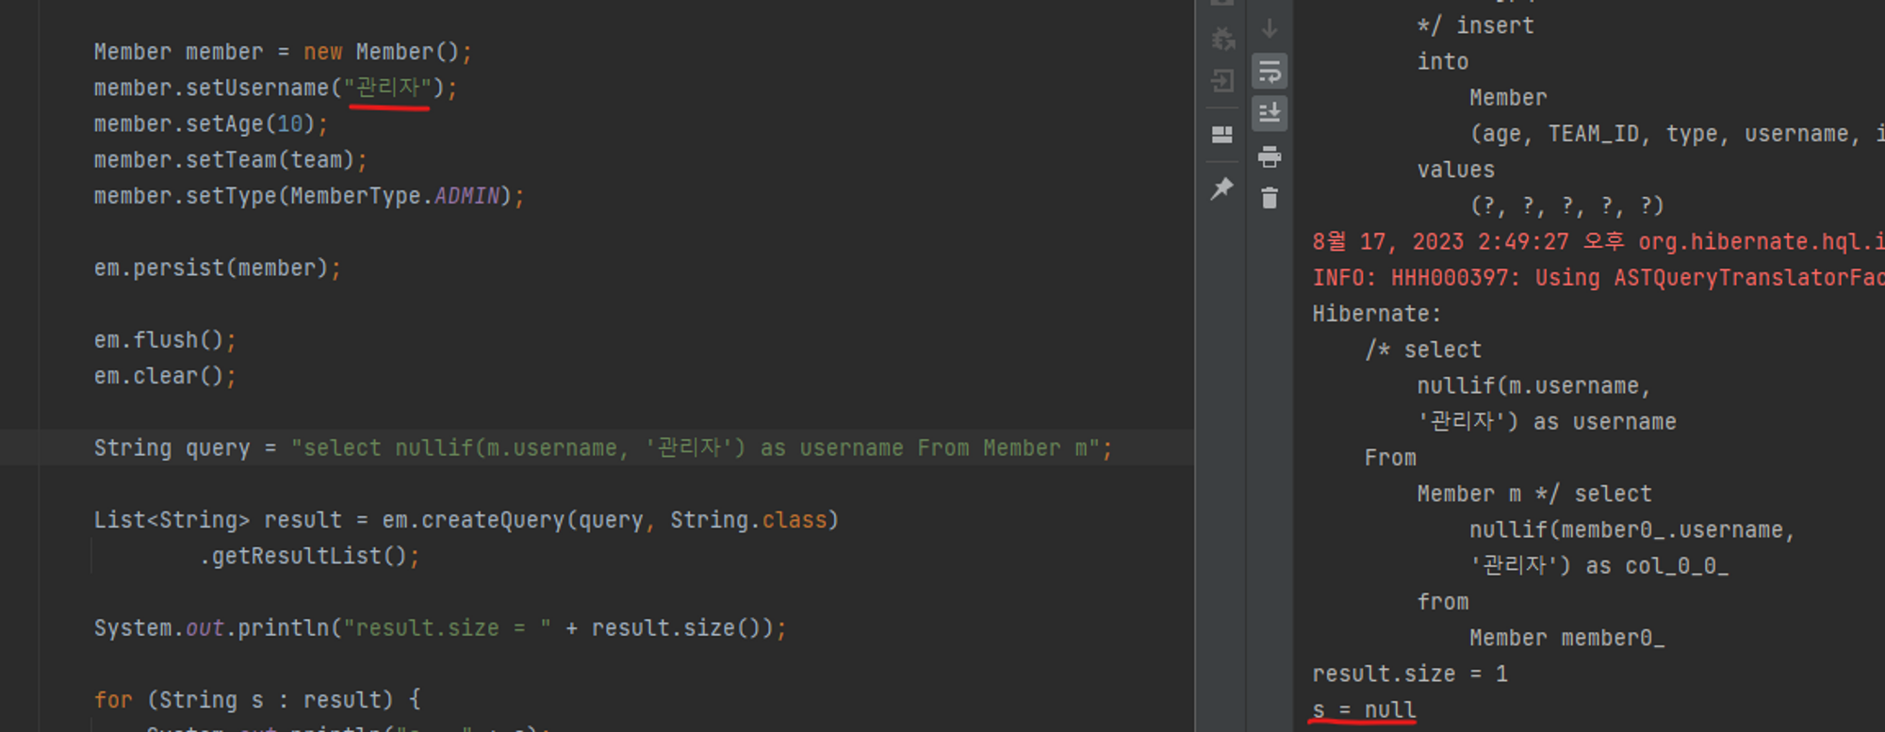
Task: Click the System.out.println result.size line
Action: point(440,628)
